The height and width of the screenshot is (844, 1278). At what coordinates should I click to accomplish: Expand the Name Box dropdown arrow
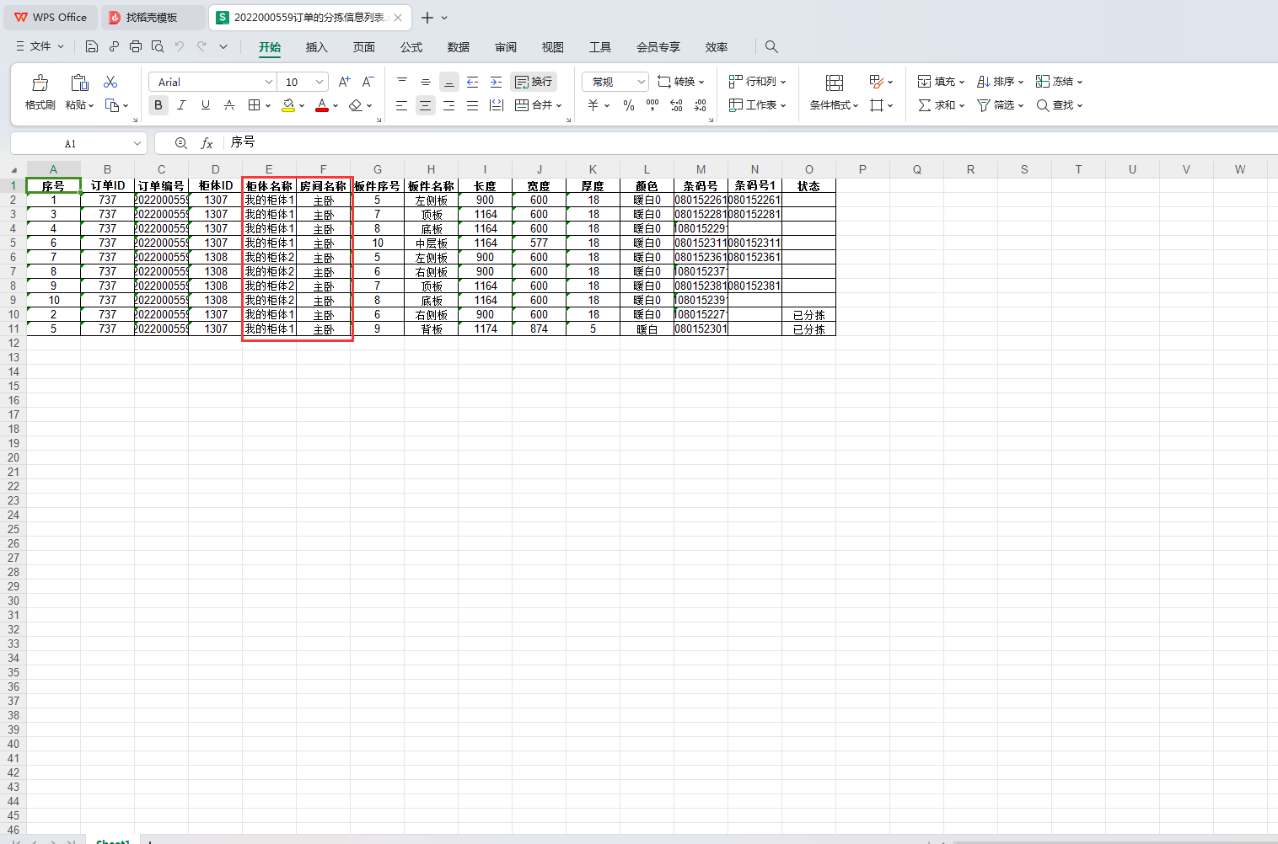click(x=137, y=143)
